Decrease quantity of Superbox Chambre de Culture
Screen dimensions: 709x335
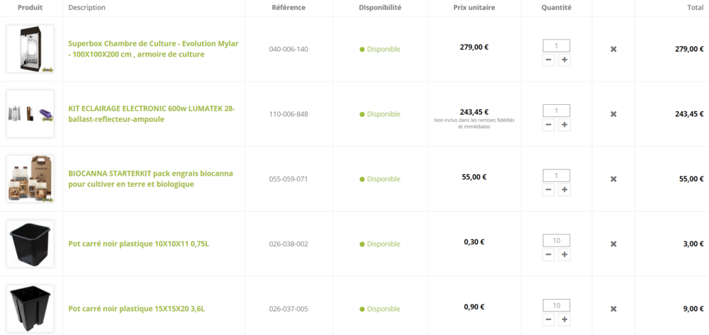[x=549, y=59]
